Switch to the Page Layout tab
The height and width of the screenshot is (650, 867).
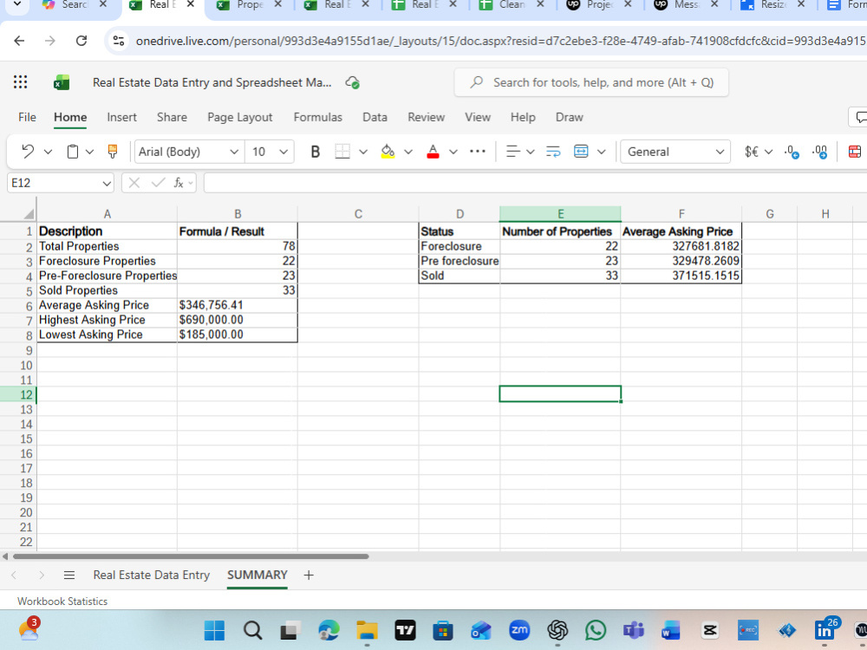click(240, 117)
